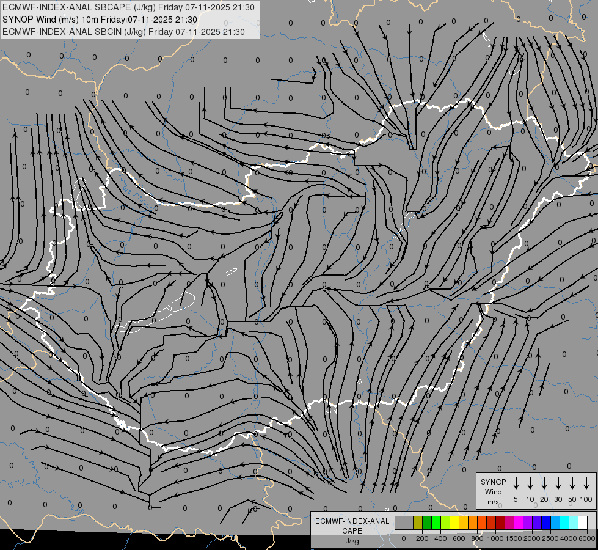Select the red swatch left of the 1000 tick
Image resolution: width=598 pixels, height=550 pixels.
[491, 522]
